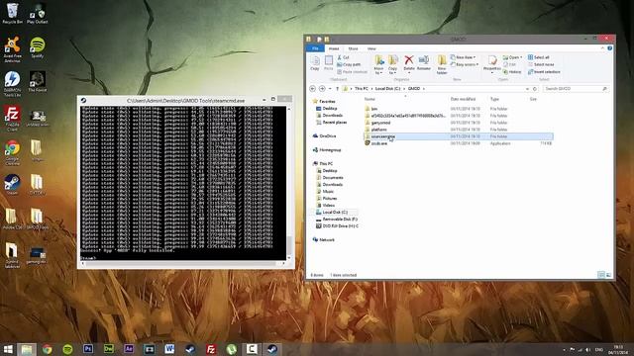This screenshot has height=356, width=634.
Task: Click the Refresh button beside address bar
Action: (535, 89)
